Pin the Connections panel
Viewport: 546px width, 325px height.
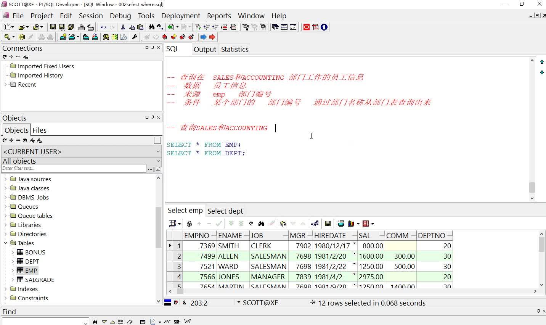[x=153, y=48]
